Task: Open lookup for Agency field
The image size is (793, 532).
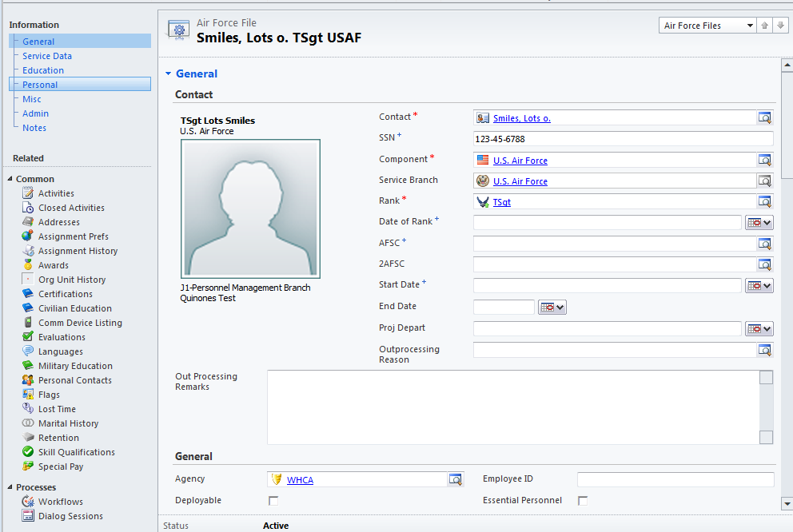Action: click(455, 479)
